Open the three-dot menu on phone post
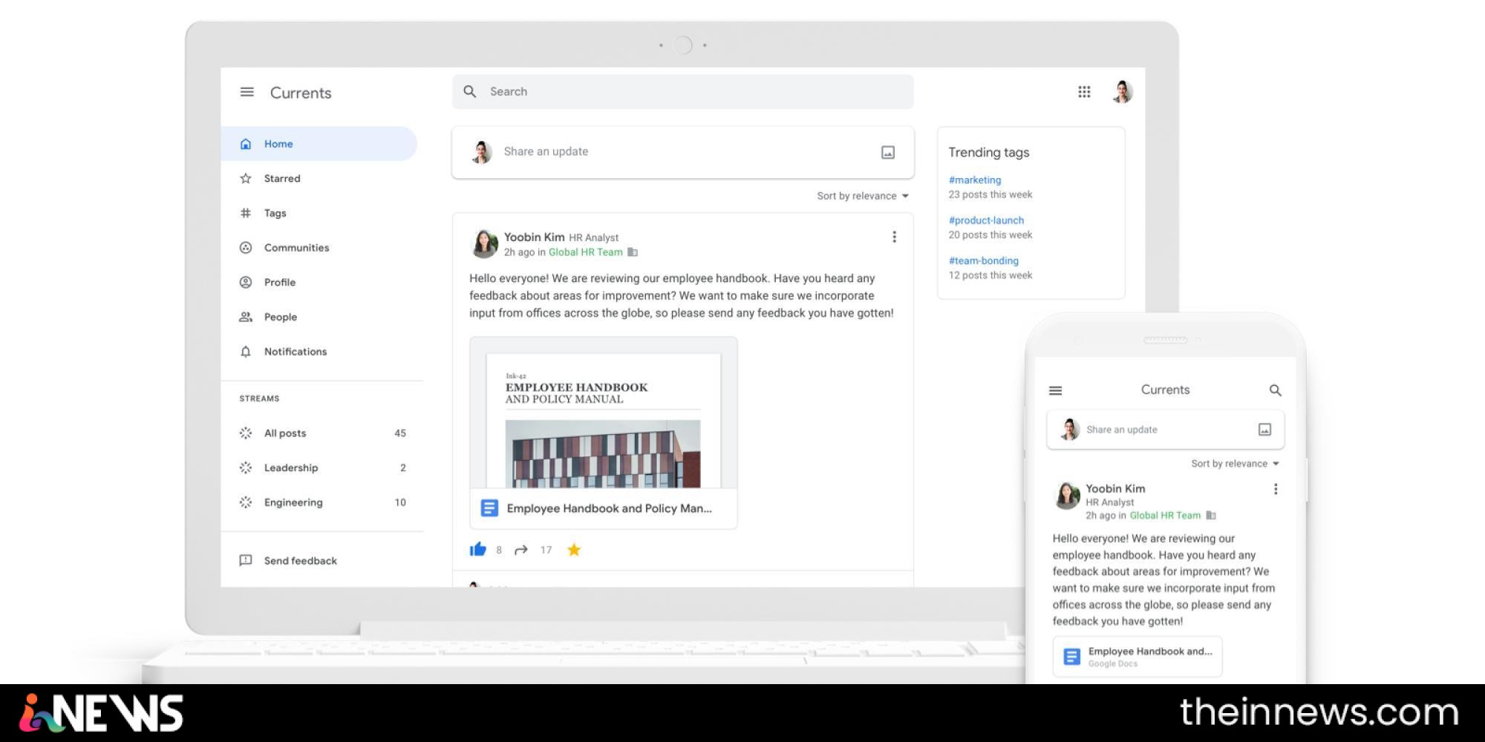This screenshot has width=1485, height=742. tap(1276, 489)
